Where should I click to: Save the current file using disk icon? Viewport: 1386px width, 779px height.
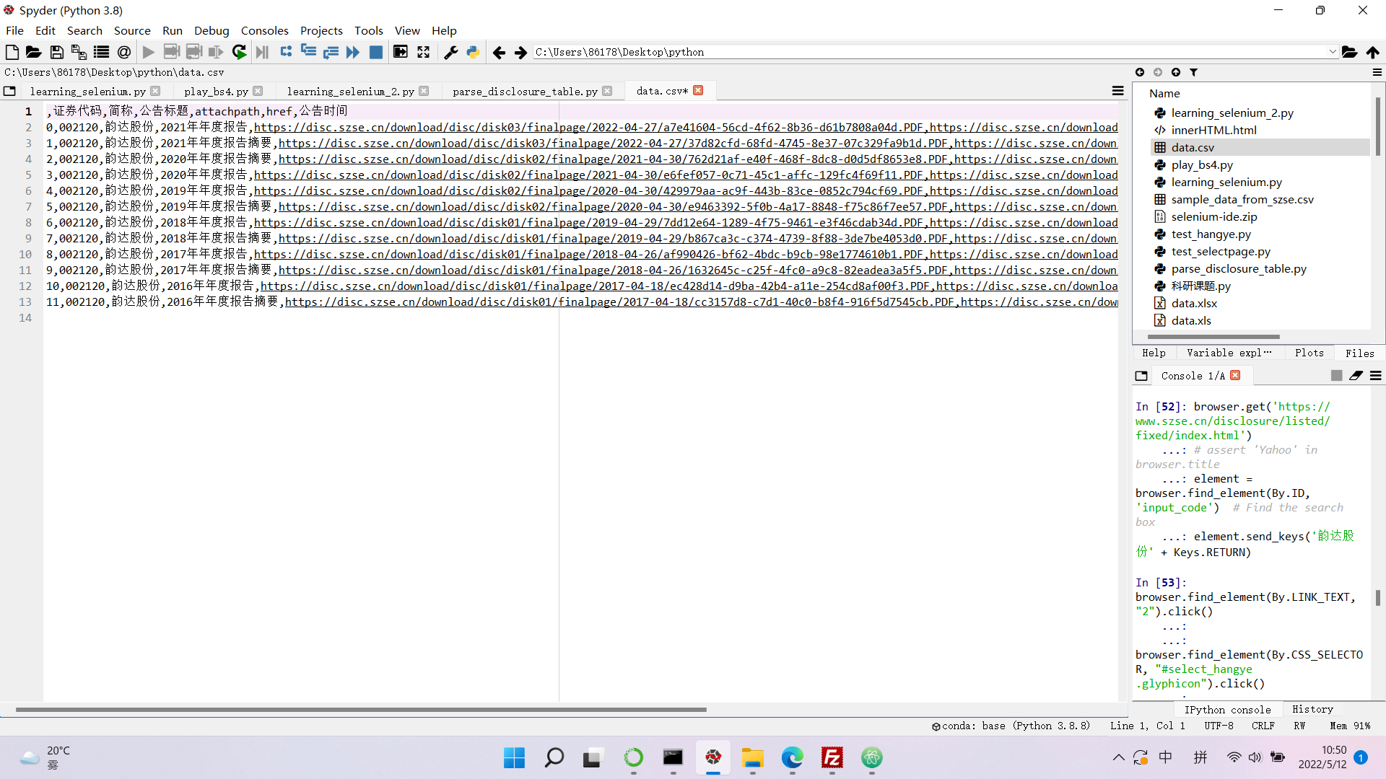[56, 52]
